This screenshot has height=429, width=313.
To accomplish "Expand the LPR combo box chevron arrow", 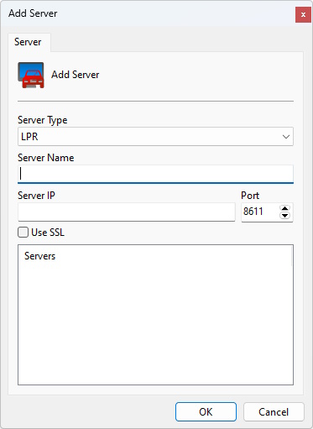I will pos(285,137).
